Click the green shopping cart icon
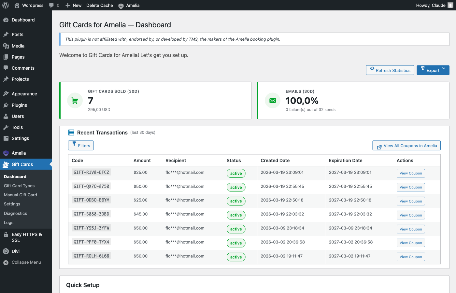 [75, 101]
